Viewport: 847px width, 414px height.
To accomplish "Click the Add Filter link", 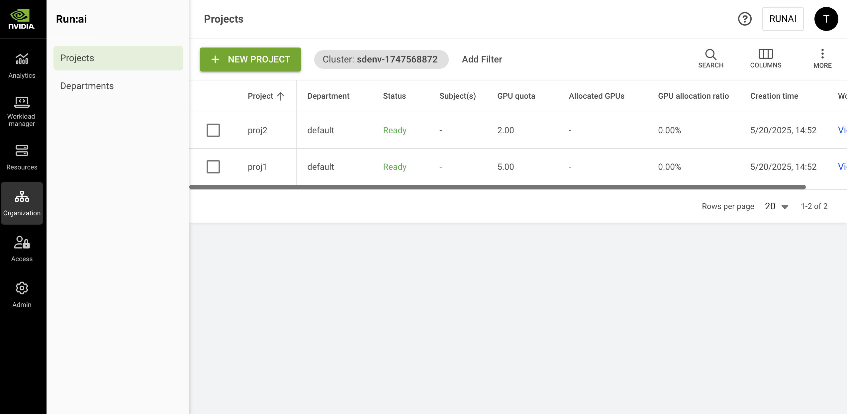I will pos(482,59).
